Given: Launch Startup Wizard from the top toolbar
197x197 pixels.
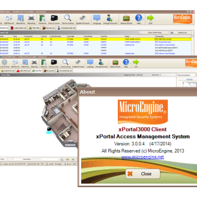Looking at the screenshot, I should click(x=126, y=20).
